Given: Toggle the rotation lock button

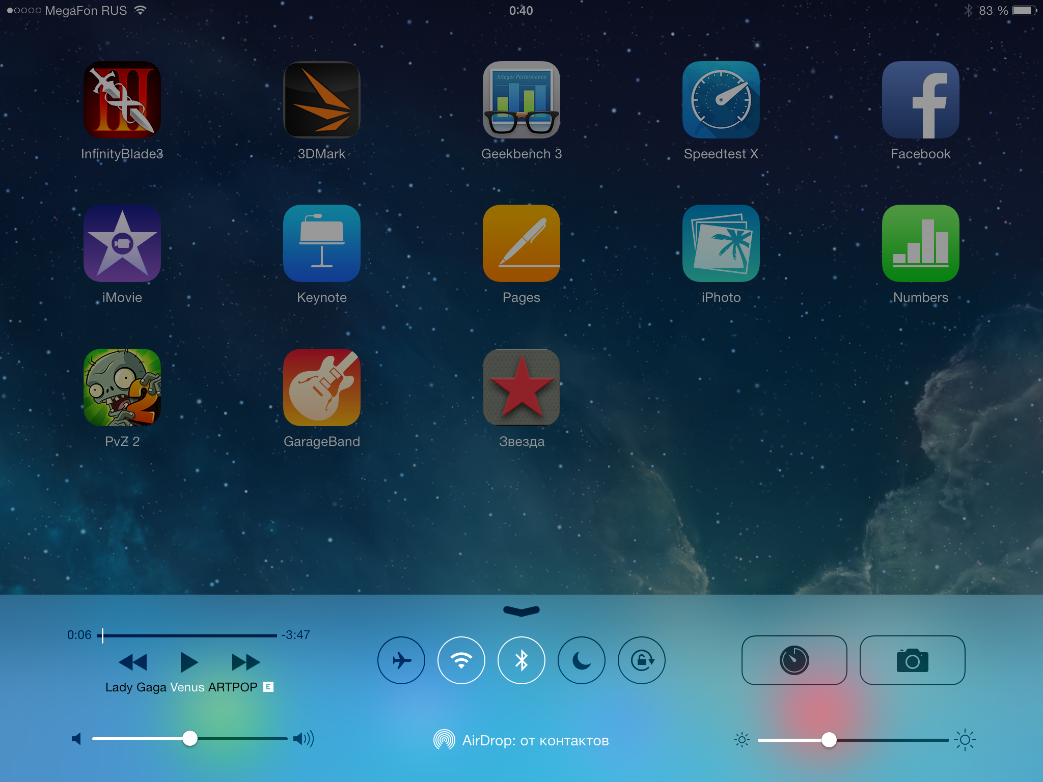Looking at the screenshot, I should pos(642,660).
